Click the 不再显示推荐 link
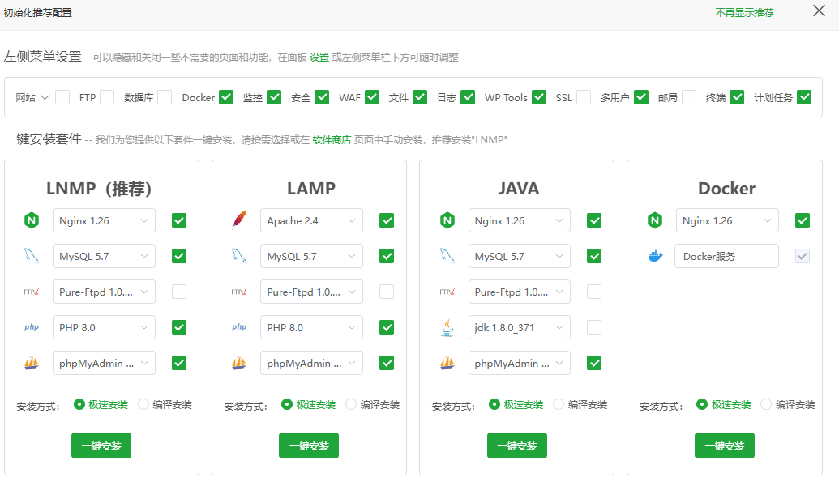The image size is (839, 486). click(744, 12)
